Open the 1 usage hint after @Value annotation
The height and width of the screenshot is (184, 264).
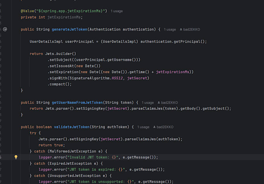116,11
